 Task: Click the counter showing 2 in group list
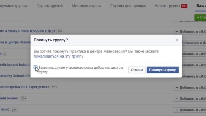click(5, 54)
